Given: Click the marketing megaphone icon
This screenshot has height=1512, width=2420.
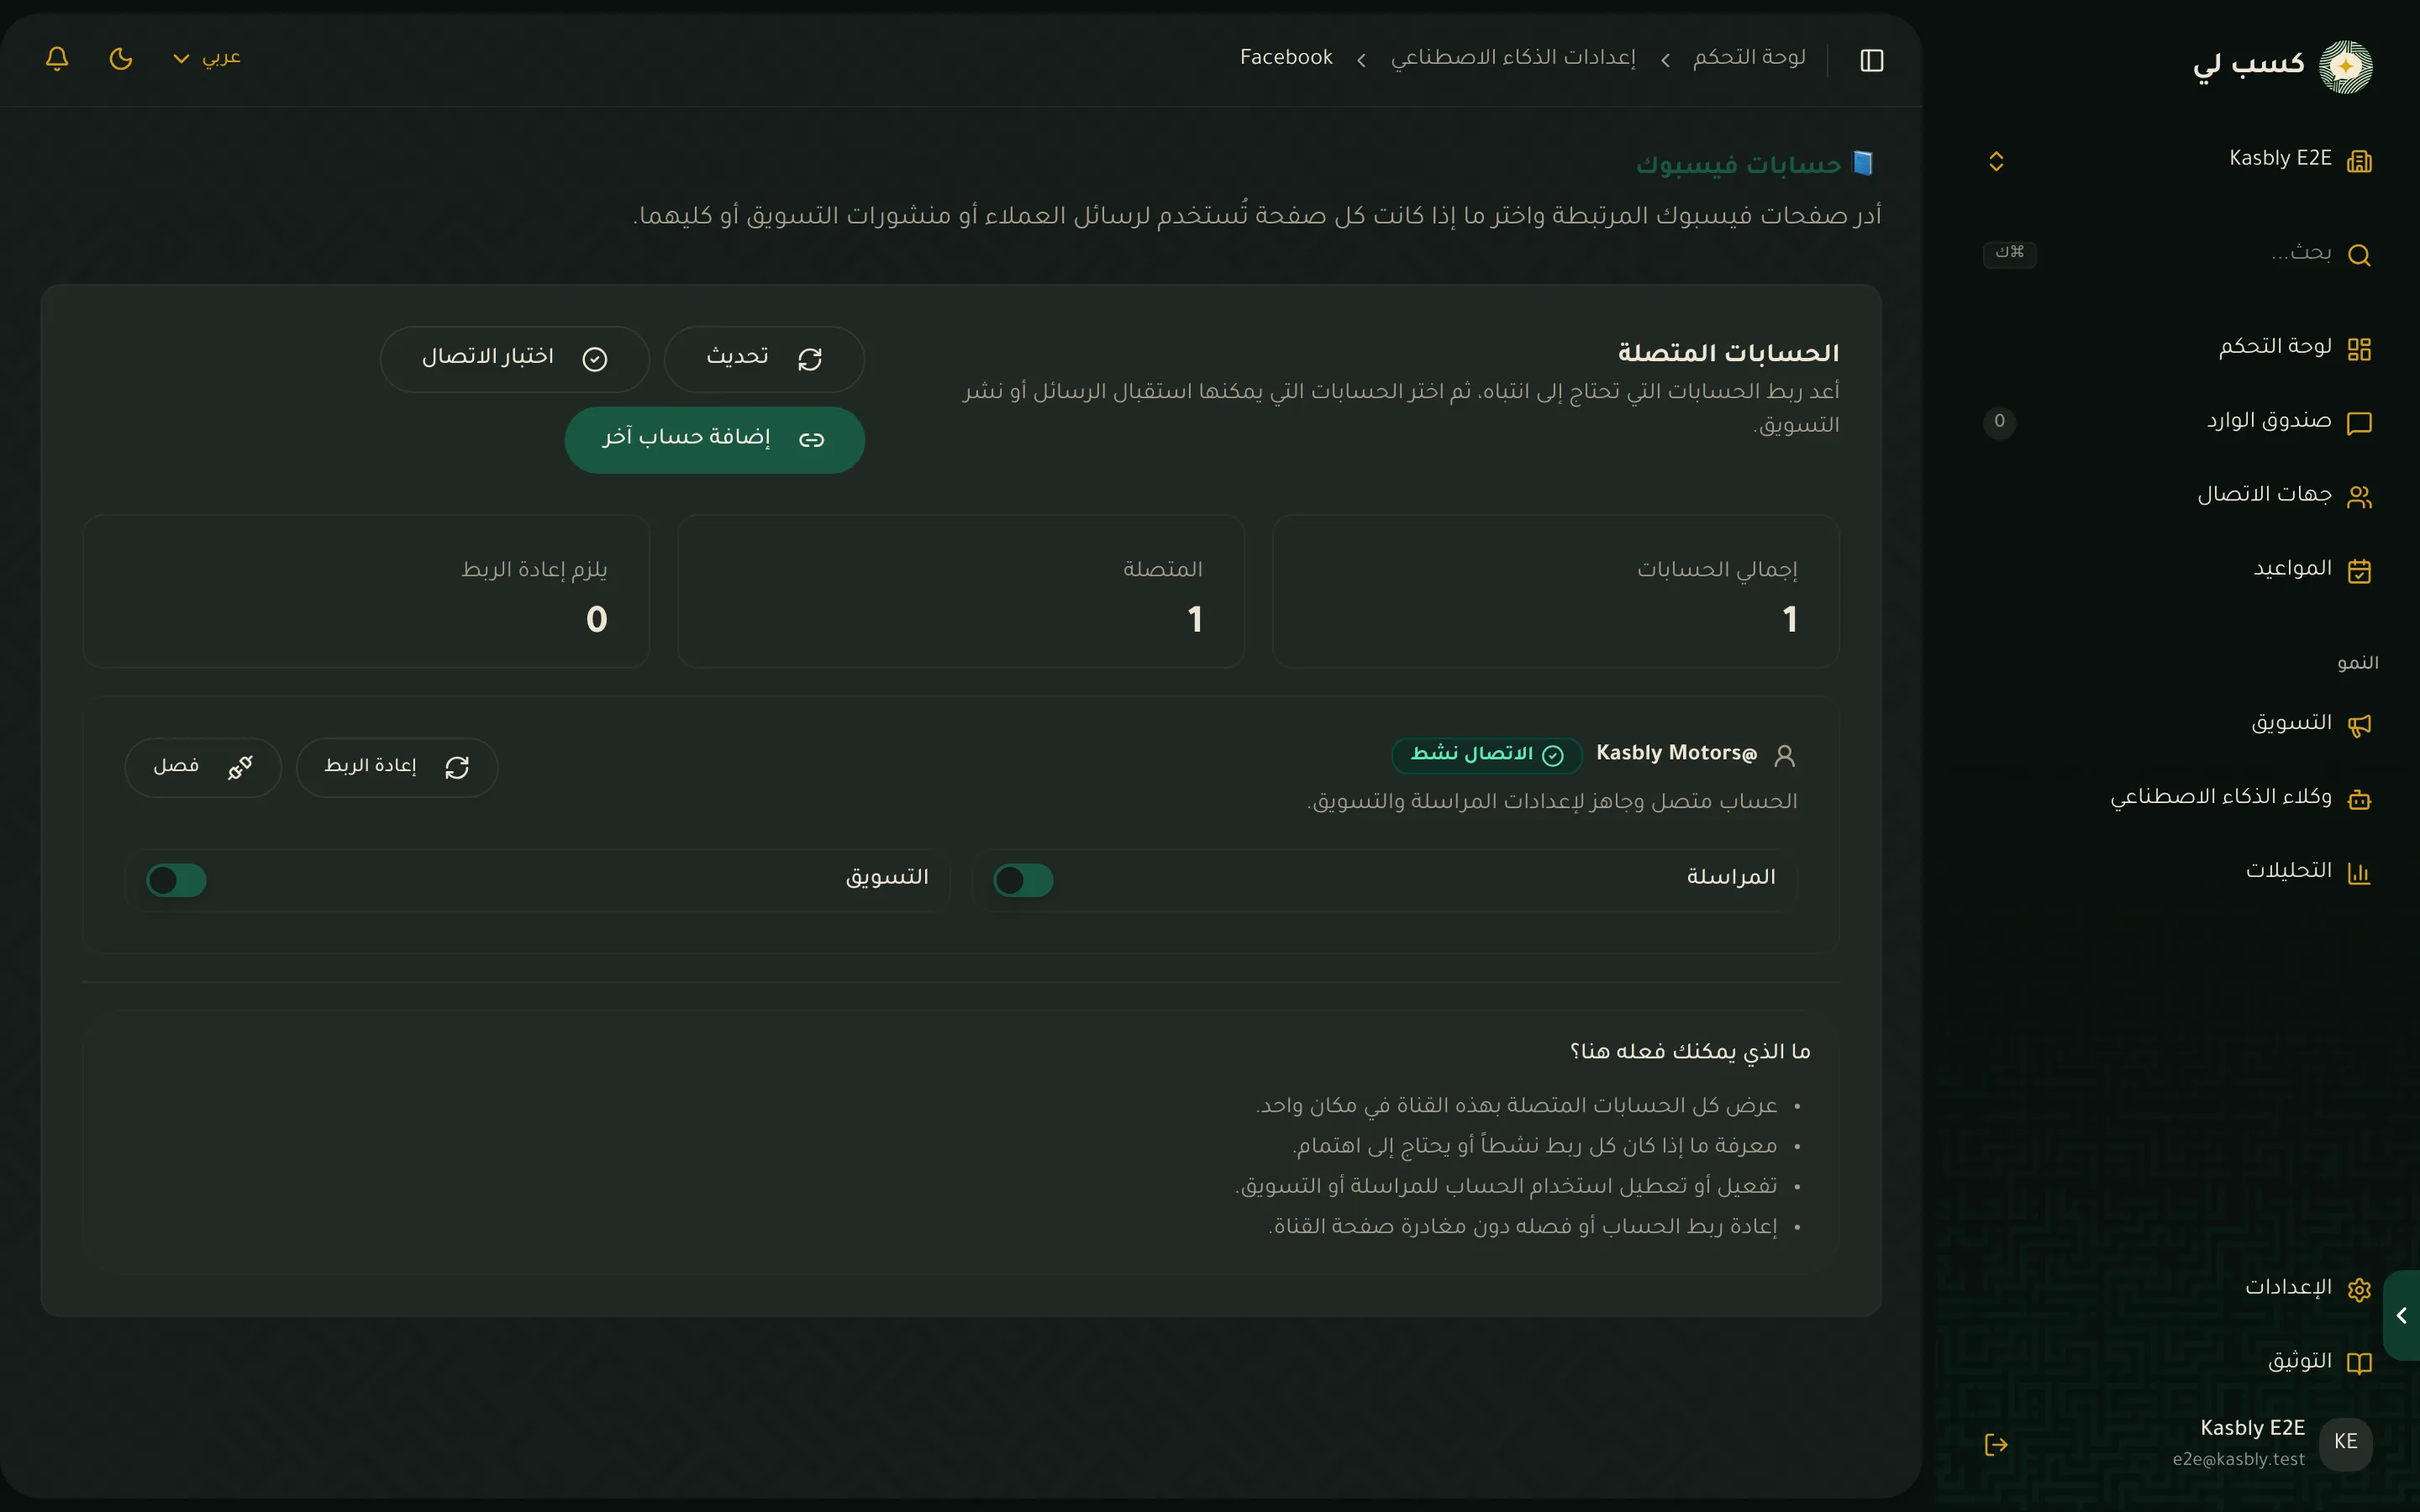Looking at the screenshot, I should (2359, 725).
